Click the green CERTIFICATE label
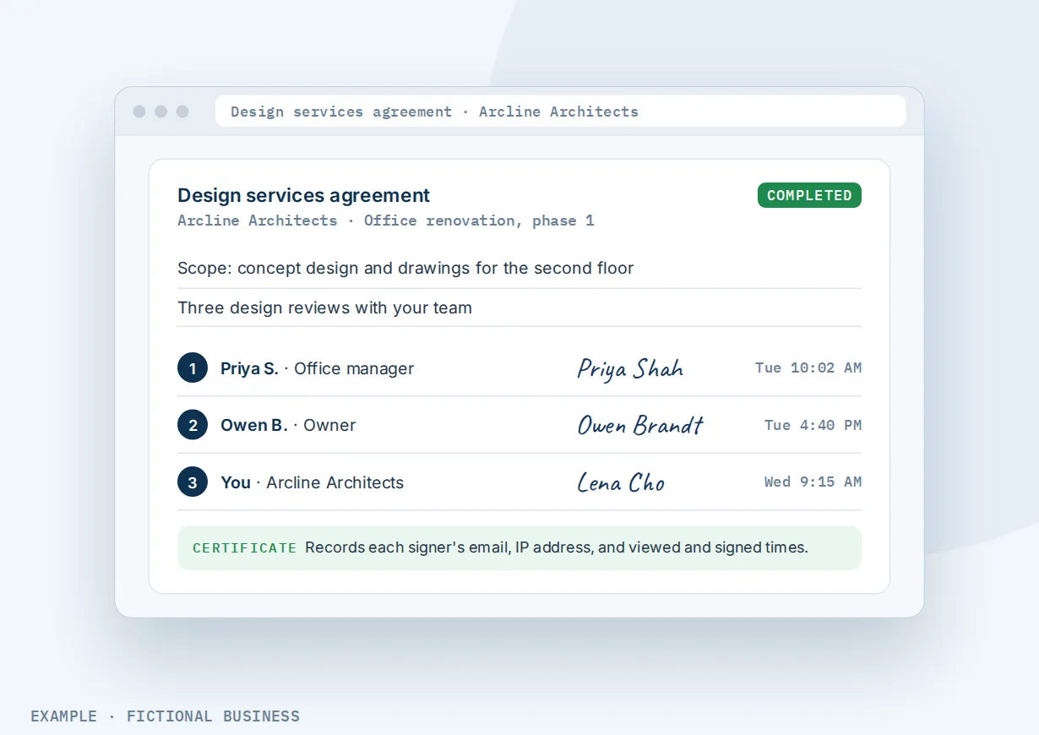The width and height of the screenshot is (1039, 735). click(245, 548)
